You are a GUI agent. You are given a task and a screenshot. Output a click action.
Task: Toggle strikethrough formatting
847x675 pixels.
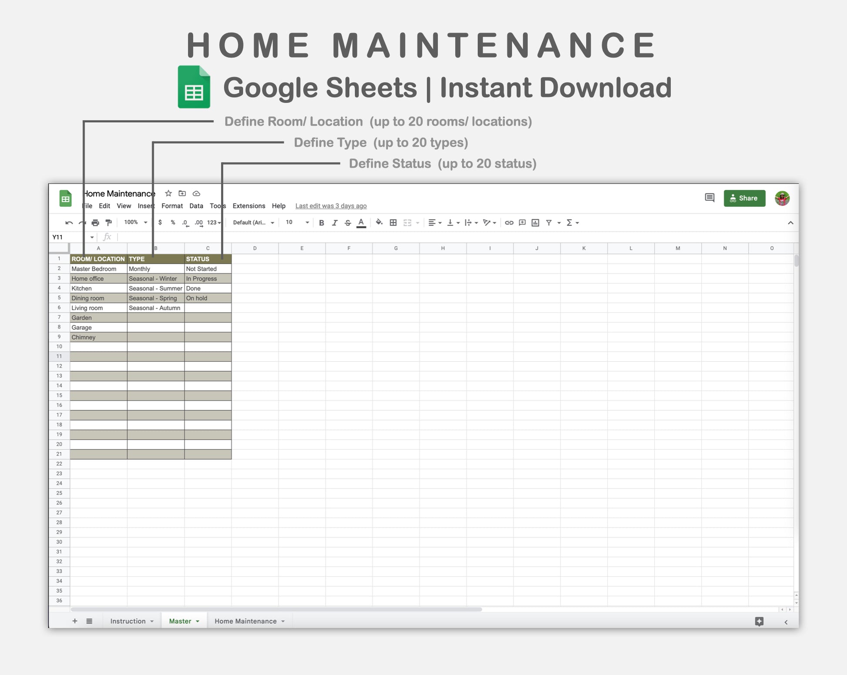348,223
